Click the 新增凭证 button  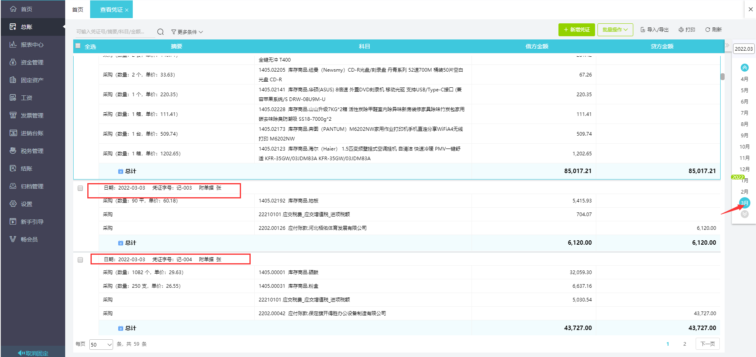tap(576, 30)
